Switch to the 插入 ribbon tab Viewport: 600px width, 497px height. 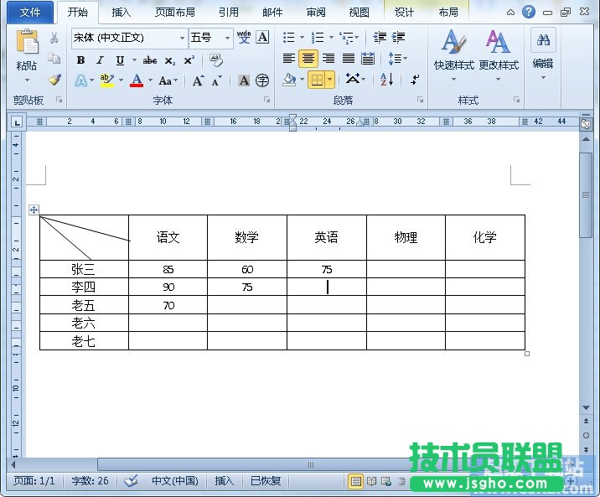[x=122, y=13]
